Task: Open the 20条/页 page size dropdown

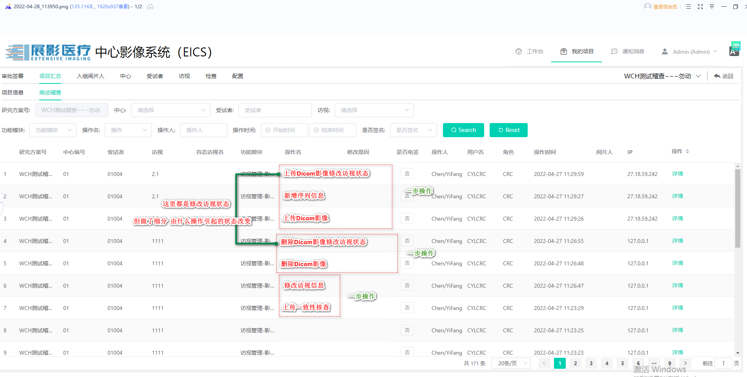Action: tap(511, 363)
